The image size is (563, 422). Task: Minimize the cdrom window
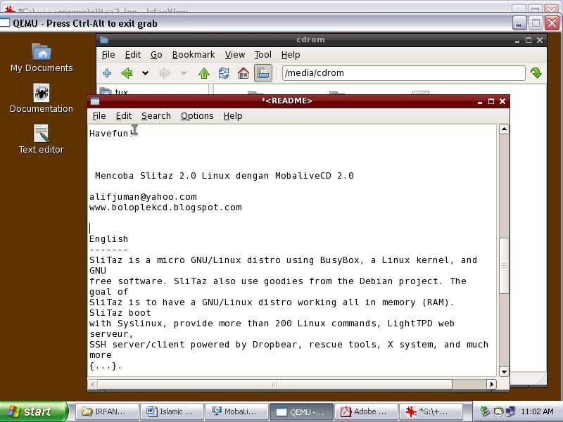pyautogui.click(x=517, y=41)
